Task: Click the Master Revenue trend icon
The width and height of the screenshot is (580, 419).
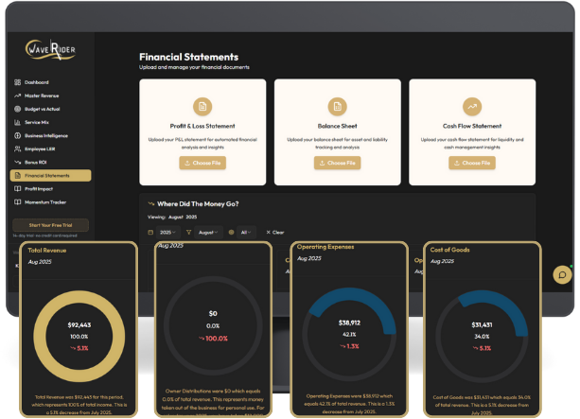Action: pyautogui.click(x=17, y=96)
